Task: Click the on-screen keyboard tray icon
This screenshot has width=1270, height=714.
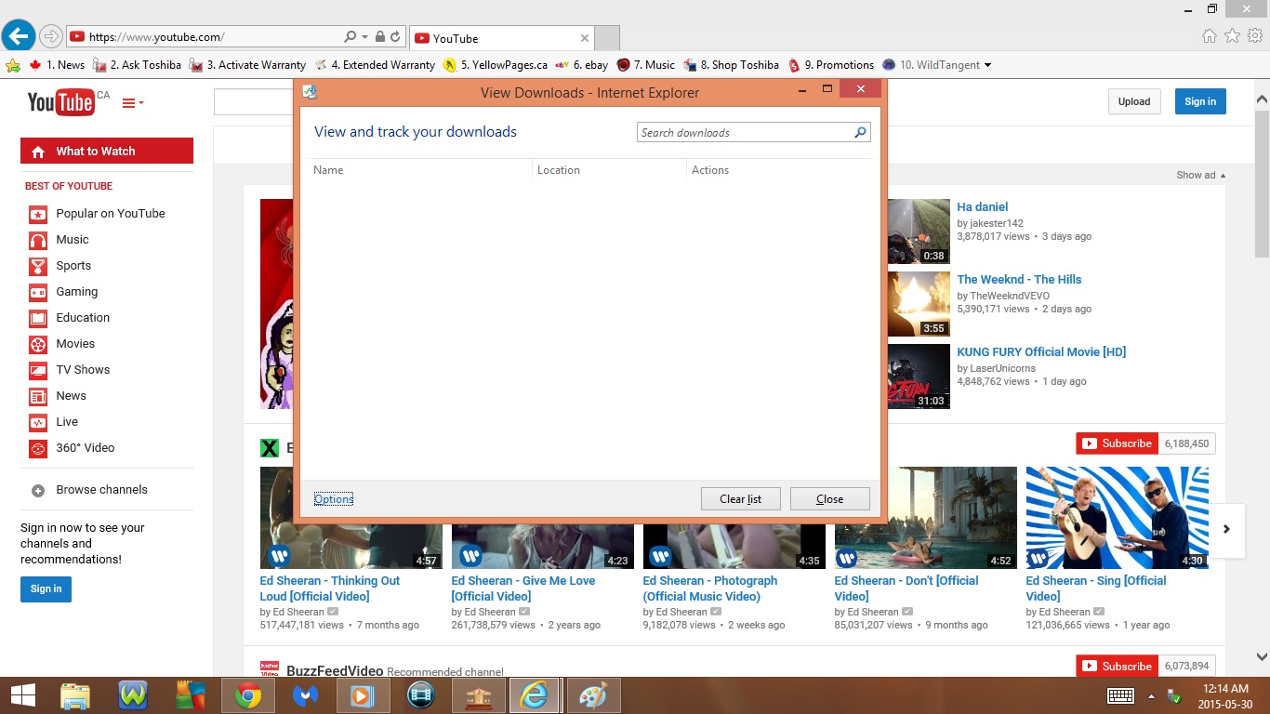Action: [1120, 695]
